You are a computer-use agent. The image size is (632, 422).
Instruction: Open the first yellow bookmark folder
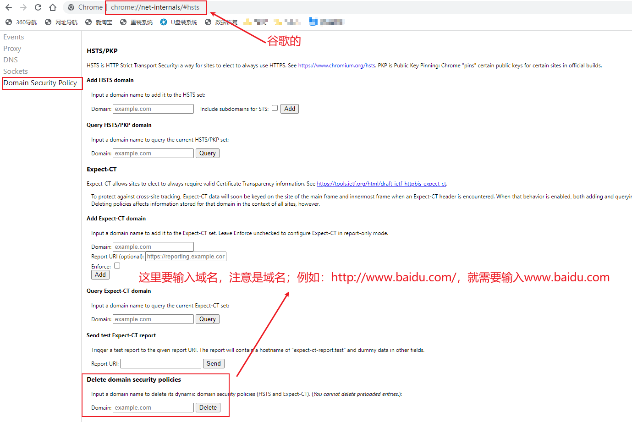pos(256,22)
